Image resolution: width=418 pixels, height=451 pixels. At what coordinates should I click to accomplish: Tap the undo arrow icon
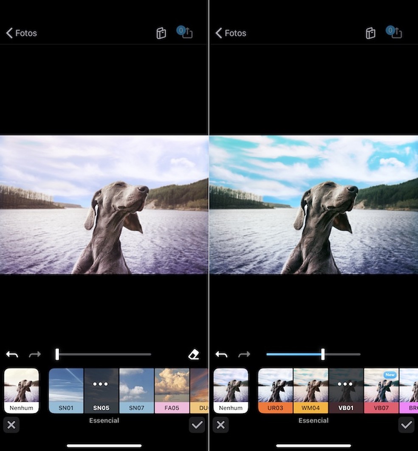(x=12, y=354)
